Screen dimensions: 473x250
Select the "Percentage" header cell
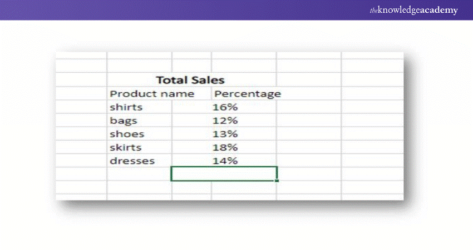(247, 93)
